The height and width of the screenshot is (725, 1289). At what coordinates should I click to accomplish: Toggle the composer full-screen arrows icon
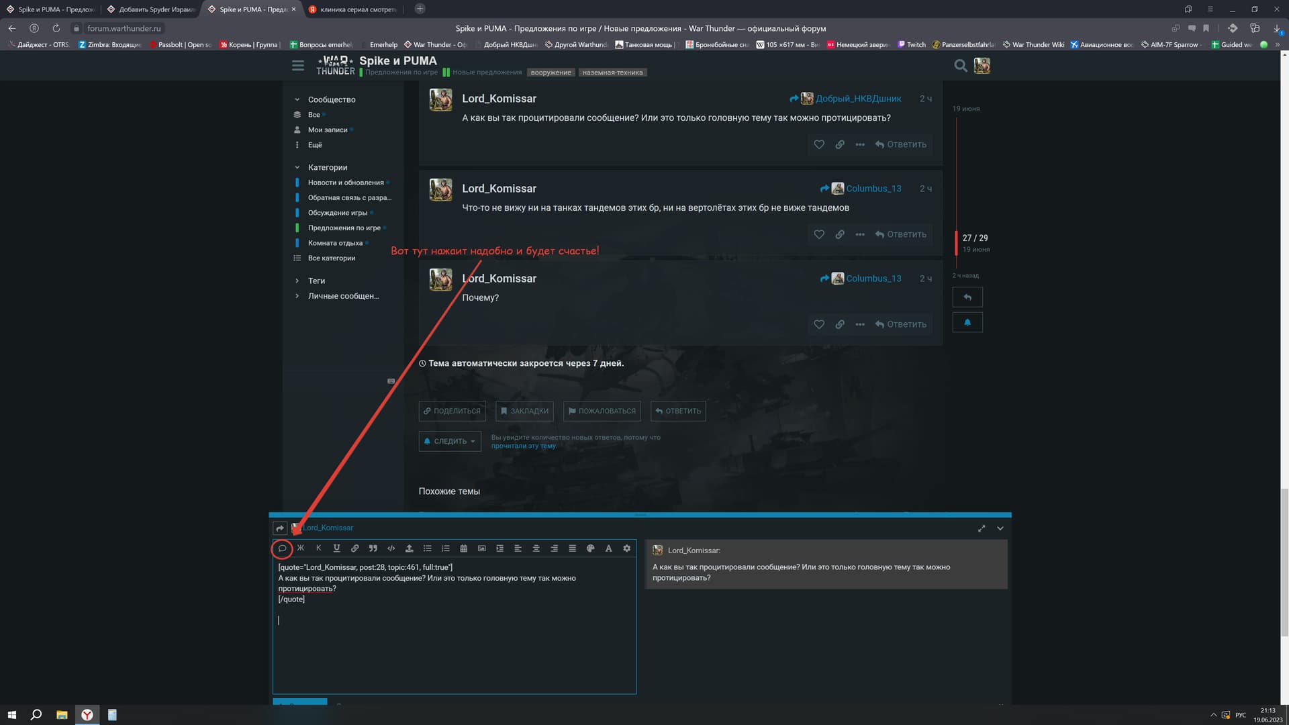[982, 528]
